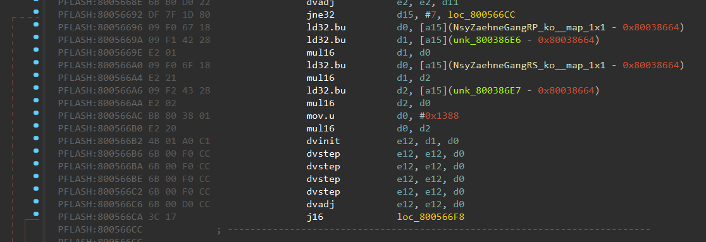This screenshot has height=242, width=706.
Task: Click mul16 mnemonic at address 8005669E
Action: click(x=320, y=52)
